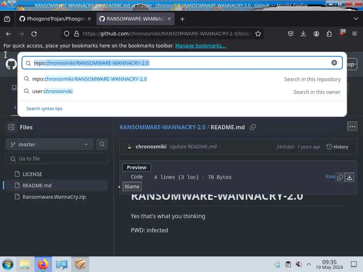Open file History
This screenshot has height=272, width=363.
[x=337, y=147]
